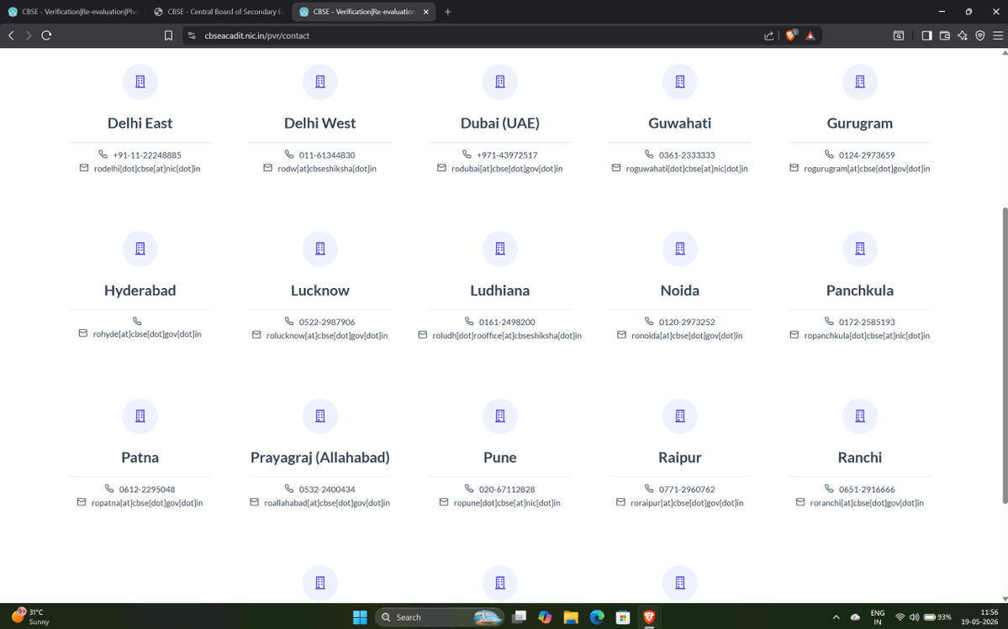Image resolution: width=1008 pixels, height=629 pixels.
Task: Reload the page with refresh icon
Action: click(46, 35)
